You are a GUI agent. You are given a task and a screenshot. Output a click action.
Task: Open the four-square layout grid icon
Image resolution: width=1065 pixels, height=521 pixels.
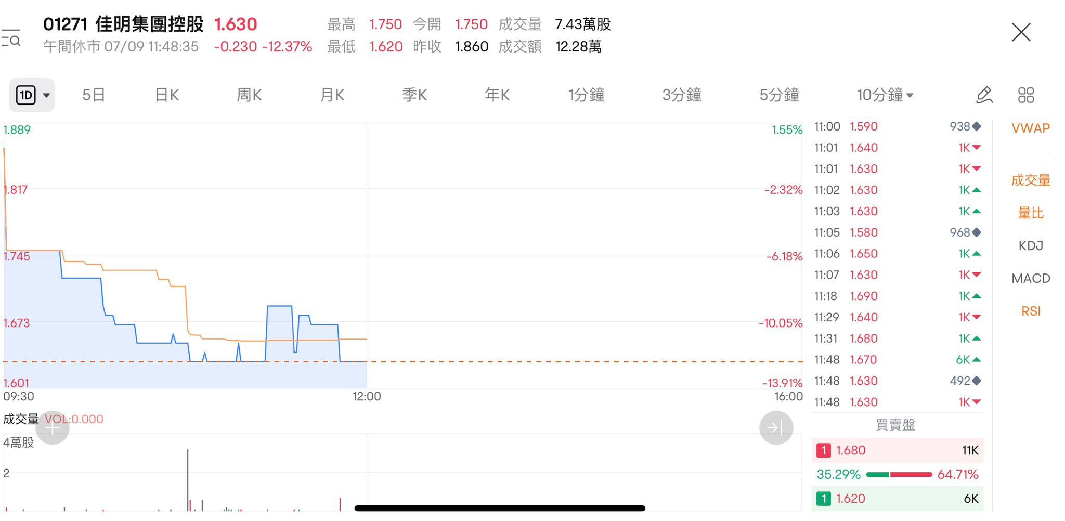1025,95
